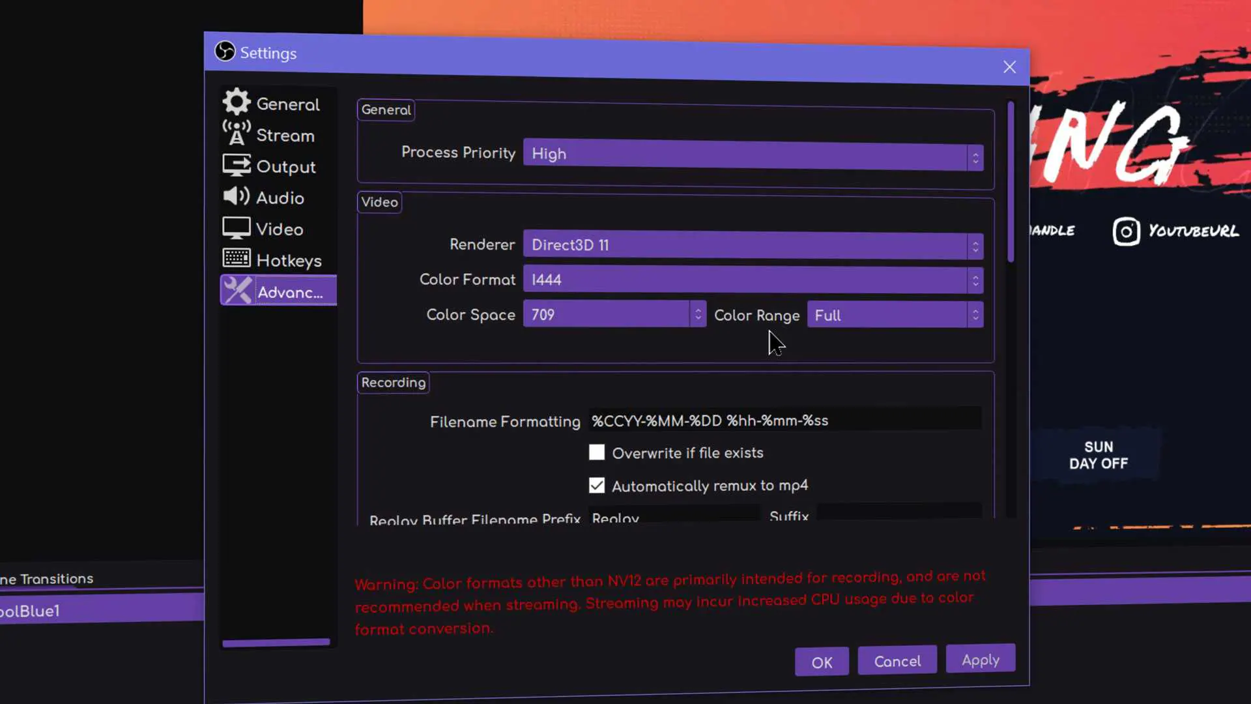
Task: Click the Cancel button
Action: point(897,661)
